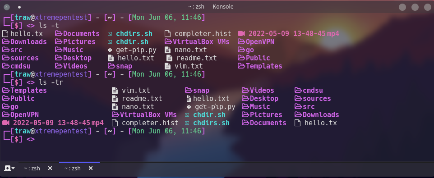Expand the new tab dropdown arrow
This screenshot has height=178, width=434.
13,169
